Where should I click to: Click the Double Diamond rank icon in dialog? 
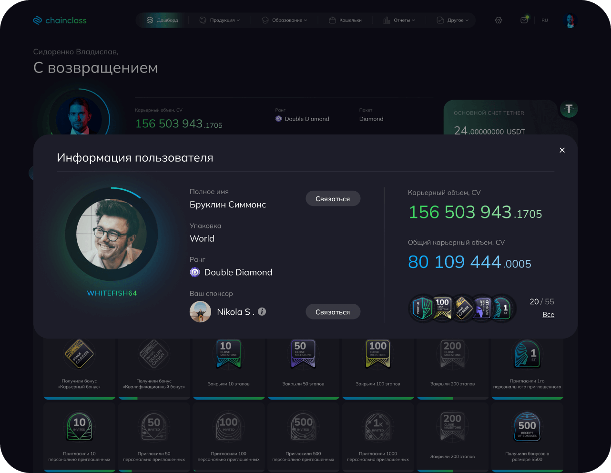tap(195, 272)
